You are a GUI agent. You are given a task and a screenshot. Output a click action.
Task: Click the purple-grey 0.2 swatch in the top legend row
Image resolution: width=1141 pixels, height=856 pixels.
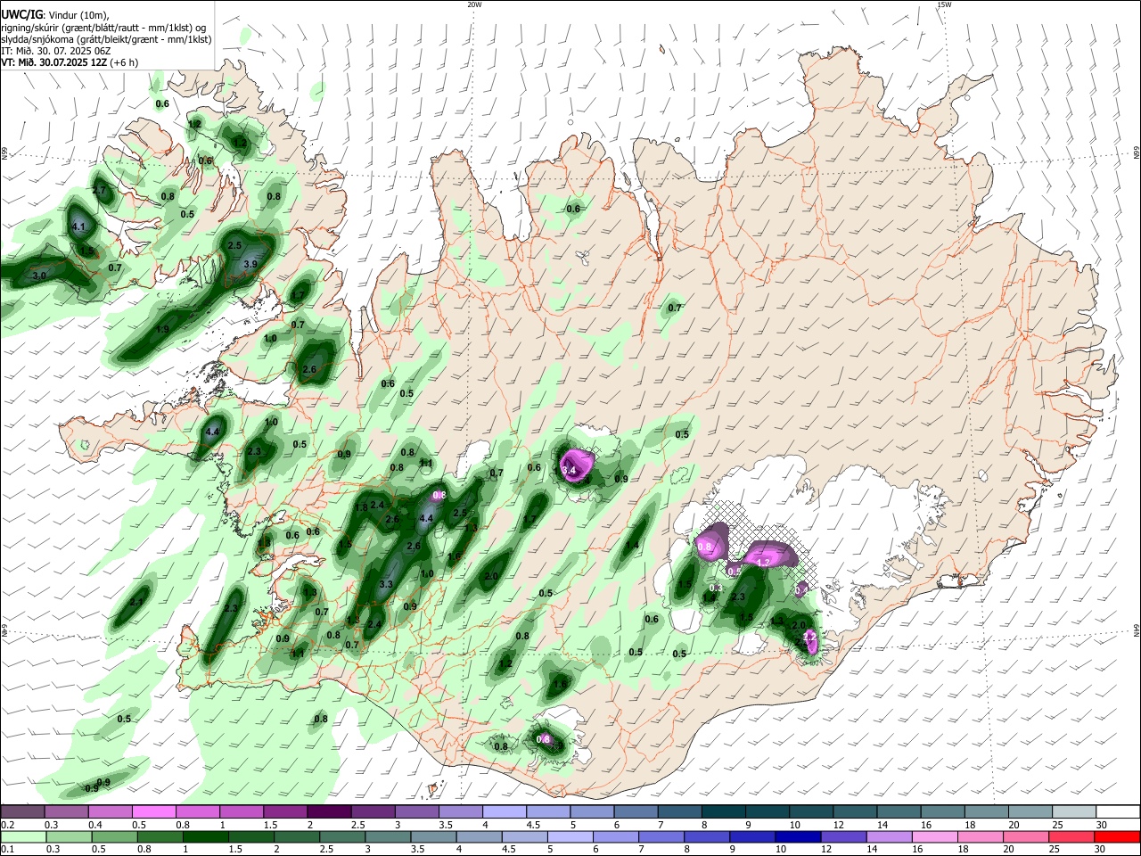[x=23, y=812]
